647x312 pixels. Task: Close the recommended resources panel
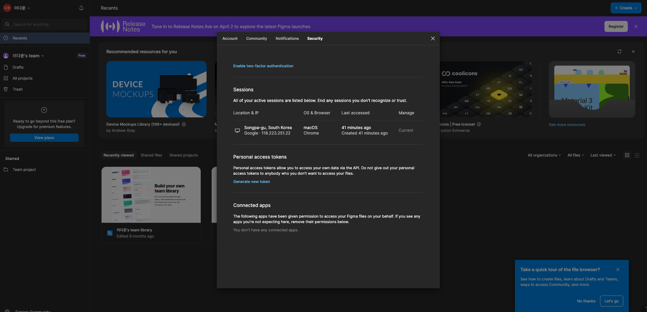pos(633,51)
